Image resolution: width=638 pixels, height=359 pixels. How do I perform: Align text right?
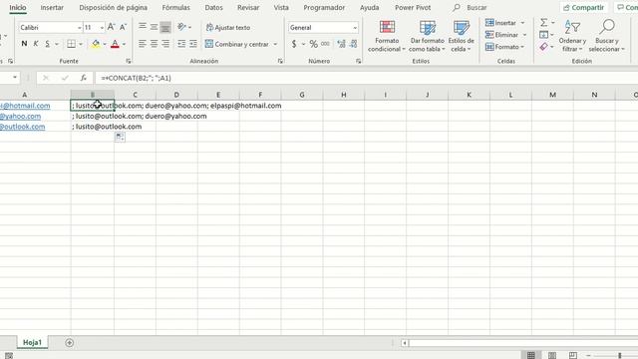coord(165,44)
